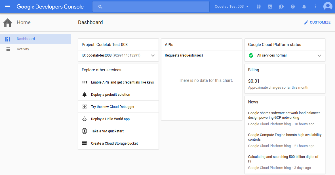Screen dimensions: 335x175
Task: Open the three-dot more options menu
Action: (315, 7)
